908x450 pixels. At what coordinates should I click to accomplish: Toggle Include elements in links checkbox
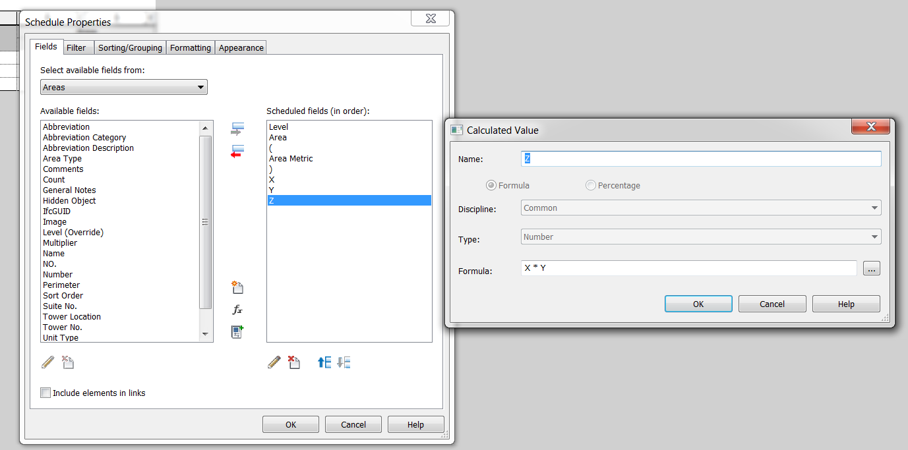coord(45,393)
